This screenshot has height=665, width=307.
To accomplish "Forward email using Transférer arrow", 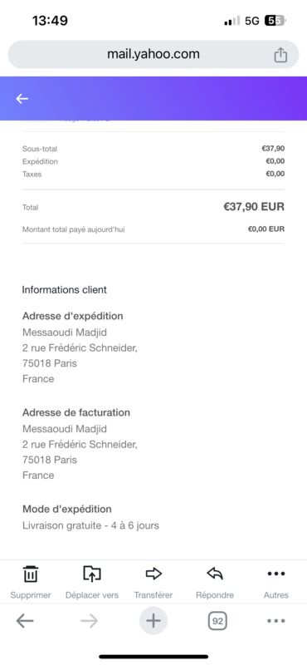I will click(x=153, y=574).
